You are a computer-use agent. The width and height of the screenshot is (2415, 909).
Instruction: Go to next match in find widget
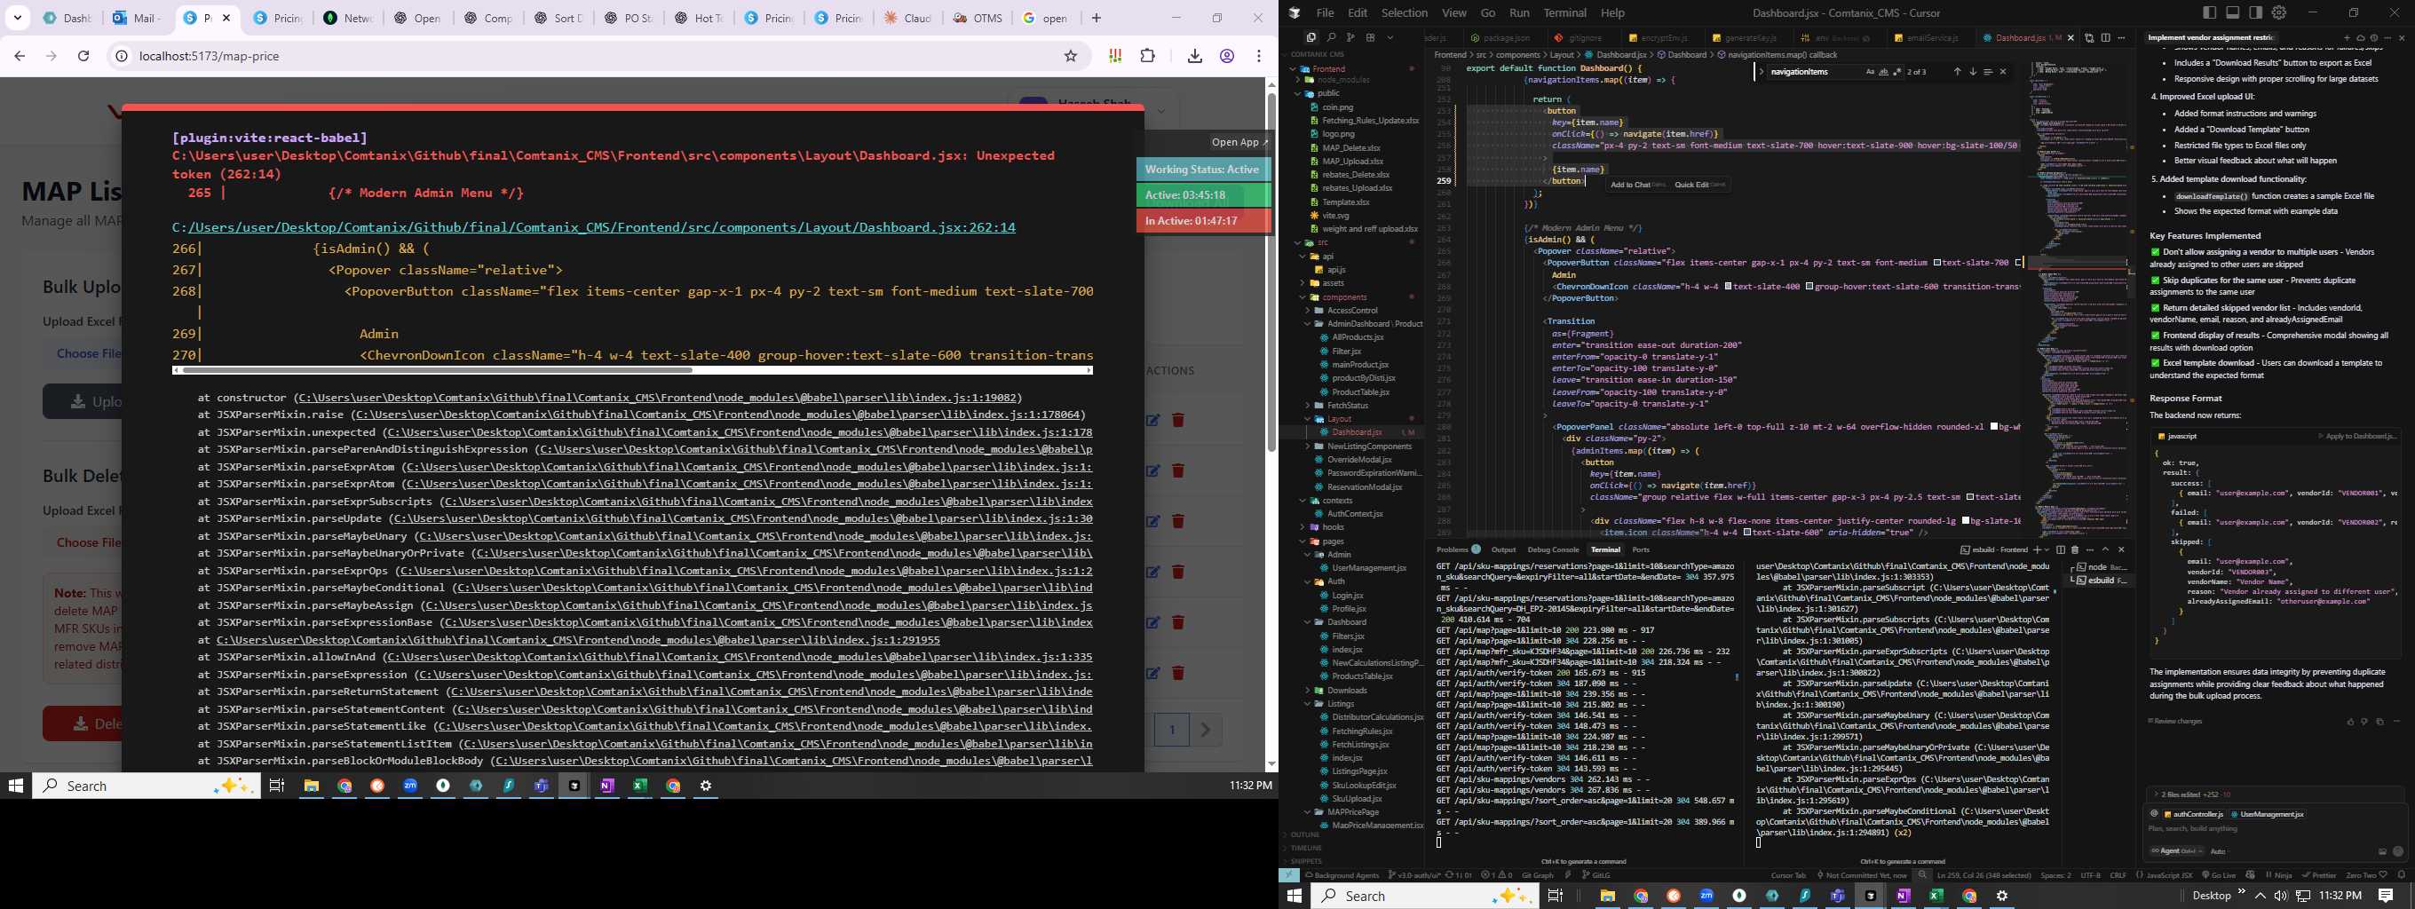[1974, 72]
